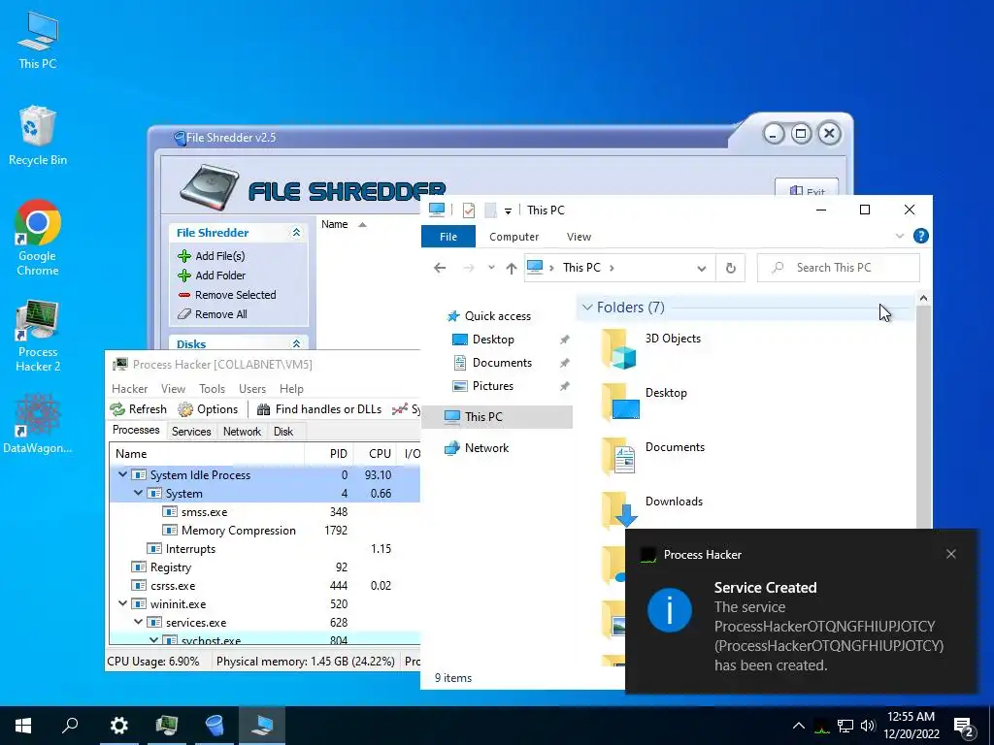This screenshot has height=745, width=994.
Task: Open the 3D Objects folder icon
Action: (x=619, y=349)
